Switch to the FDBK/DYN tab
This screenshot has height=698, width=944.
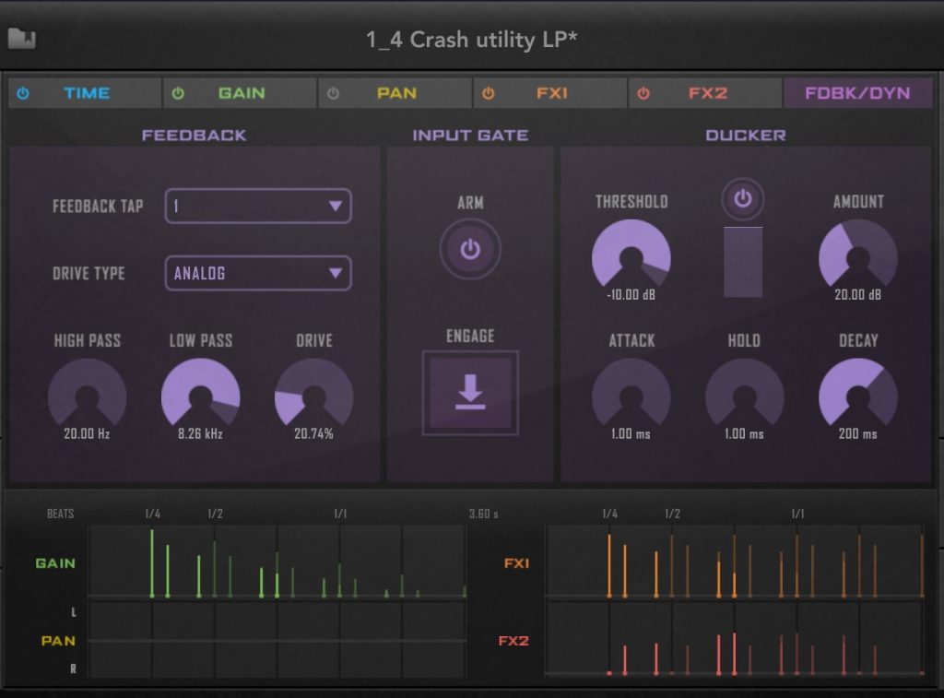pos(857,93)
